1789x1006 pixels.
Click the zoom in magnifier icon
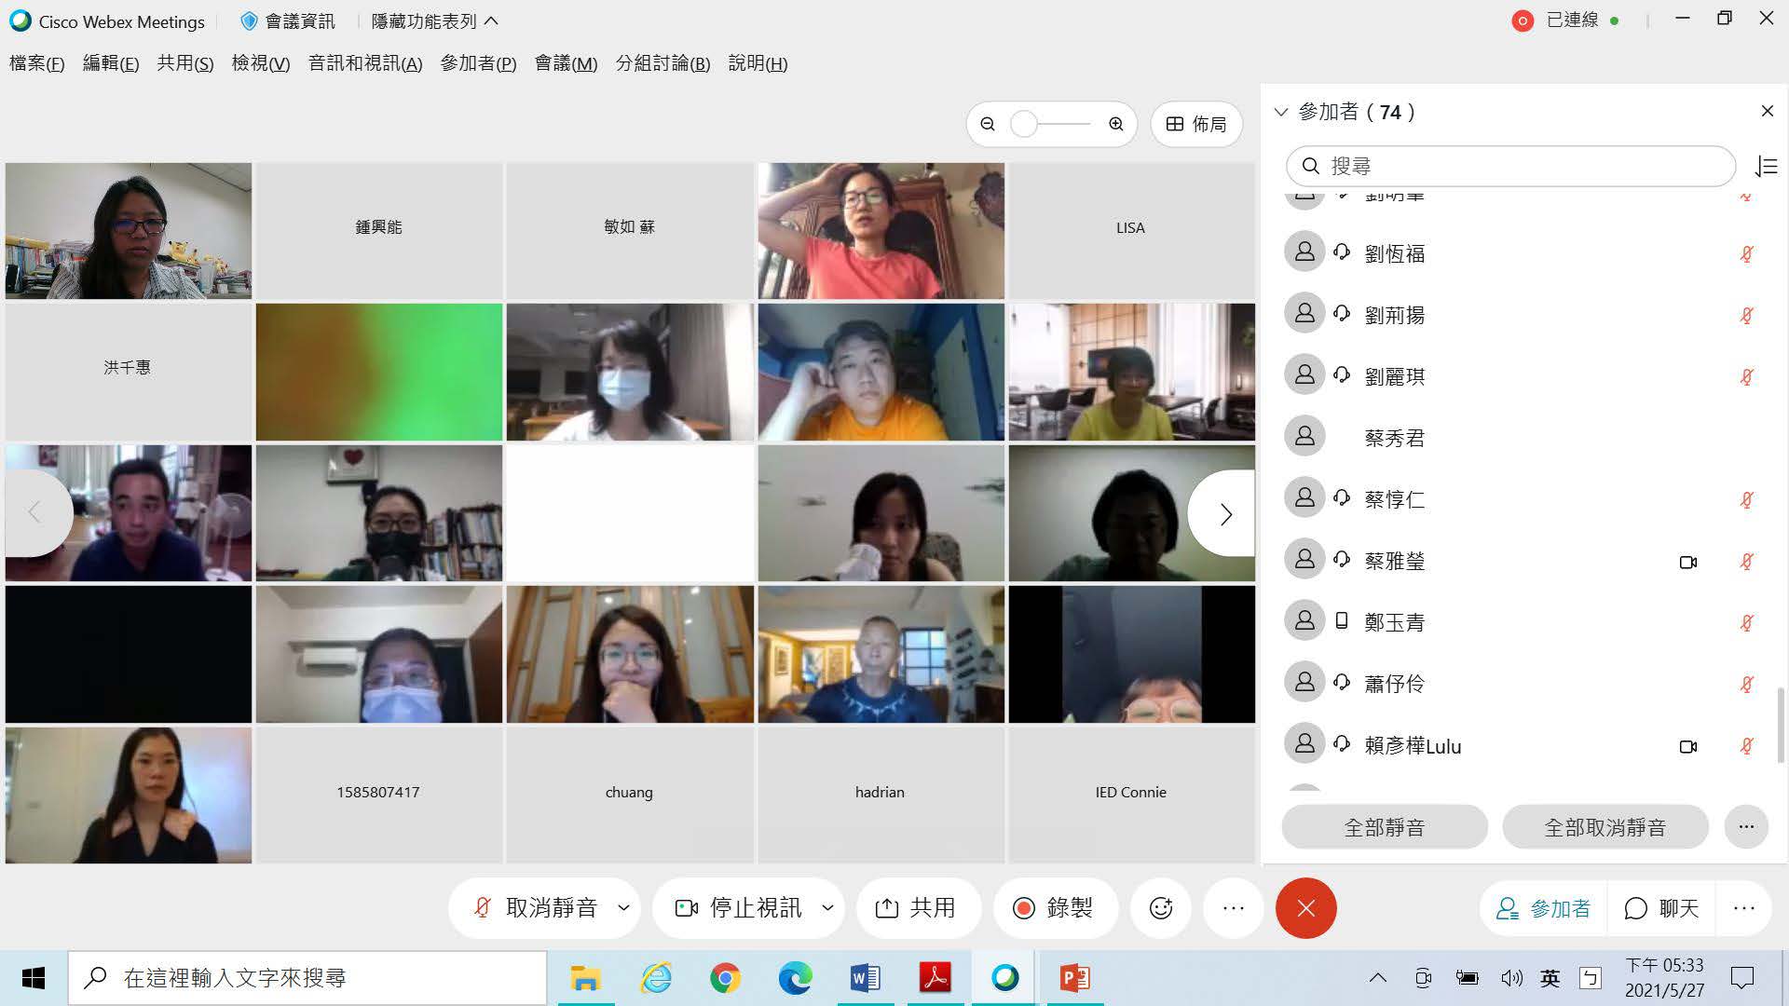[1115, 124]
